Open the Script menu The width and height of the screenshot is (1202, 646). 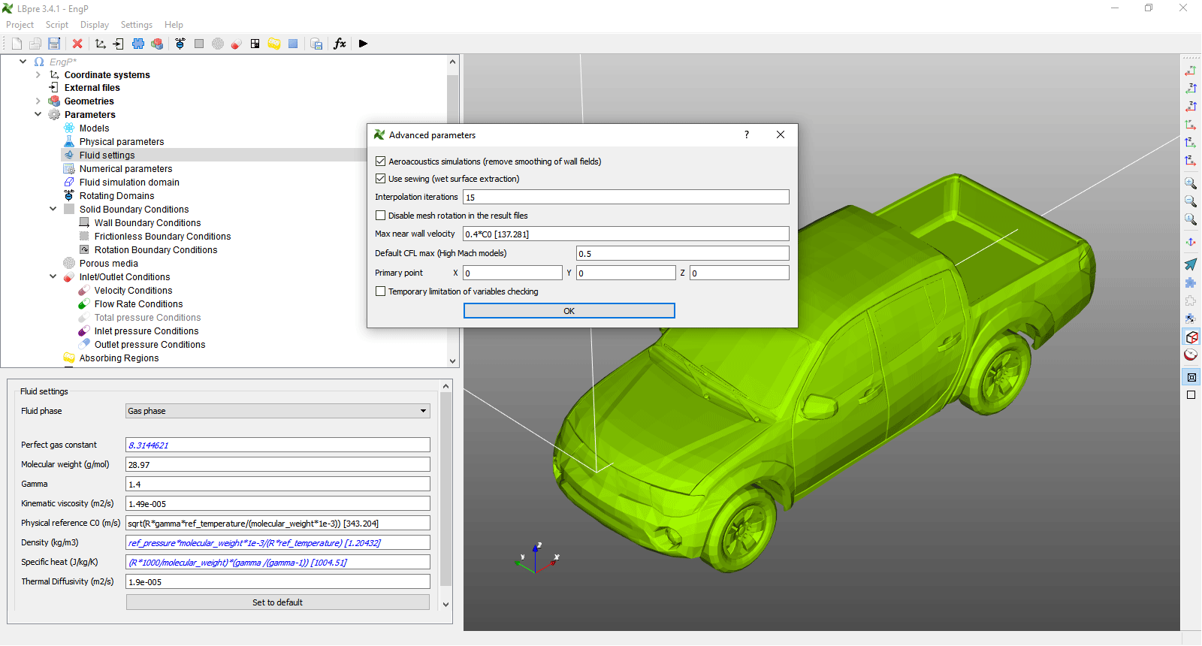click(x=56, y=25)
